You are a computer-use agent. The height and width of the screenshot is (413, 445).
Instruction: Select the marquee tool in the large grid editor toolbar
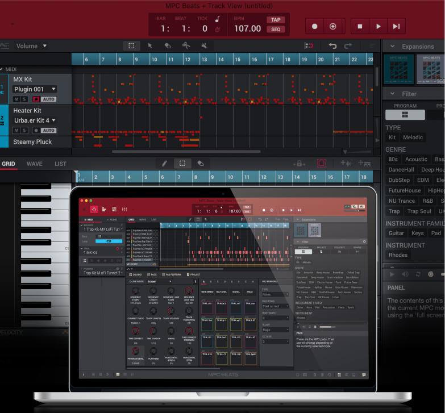[182, 164]
